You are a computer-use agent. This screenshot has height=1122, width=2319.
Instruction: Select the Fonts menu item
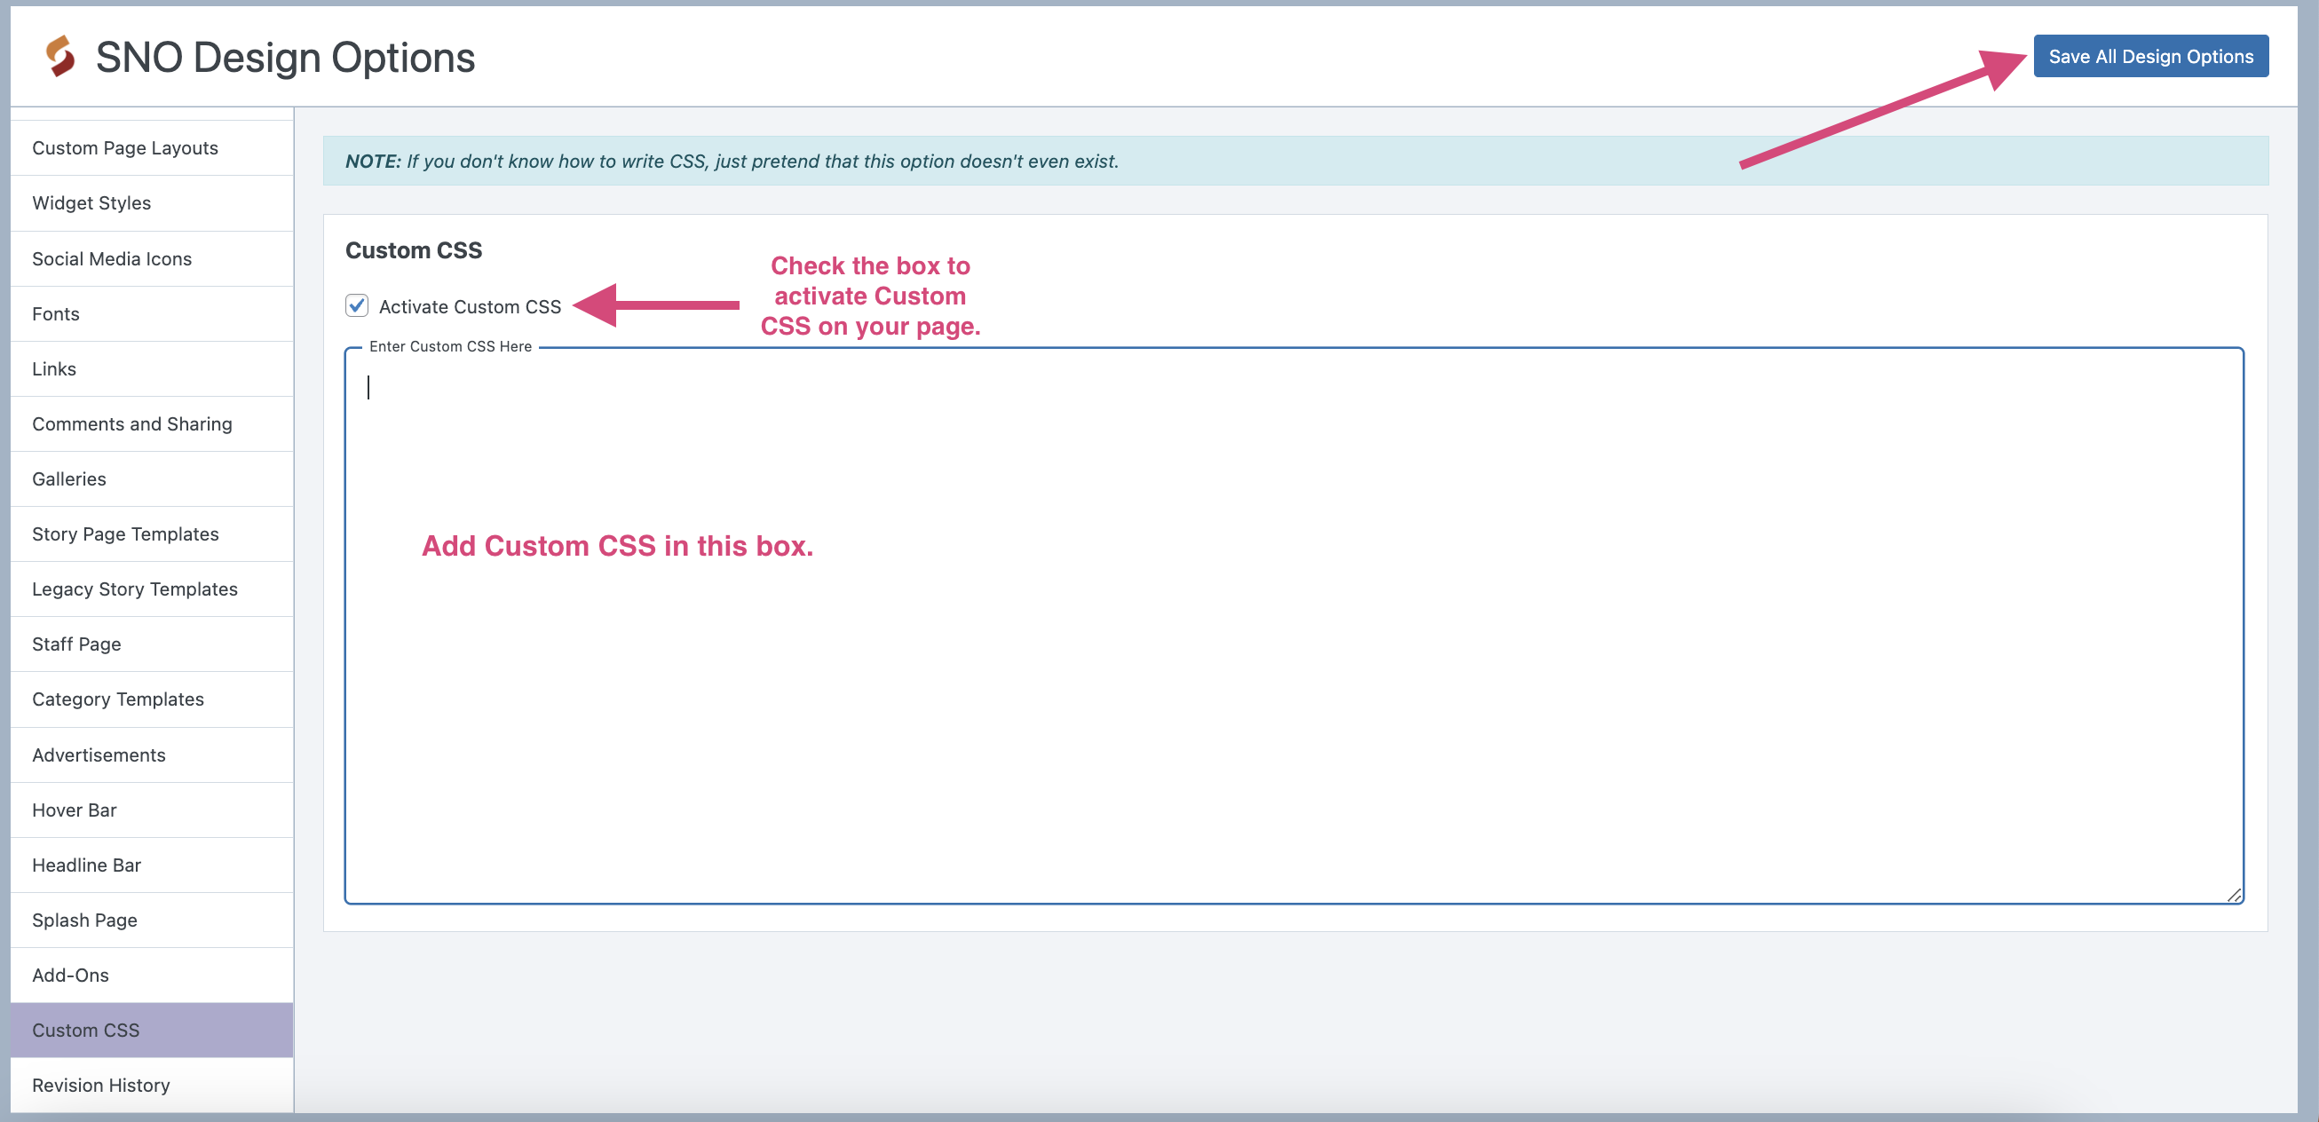[x=152, y=314]
